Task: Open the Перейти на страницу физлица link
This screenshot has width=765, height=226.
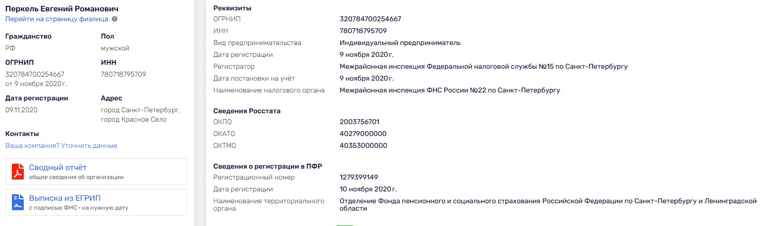Action: [56, 19]
